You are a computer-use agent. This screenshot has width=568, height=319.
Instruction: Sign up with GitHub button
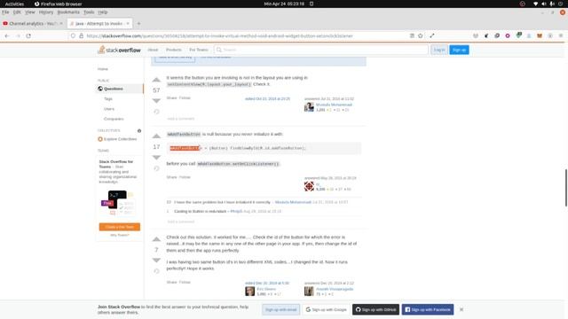[375, 309]
